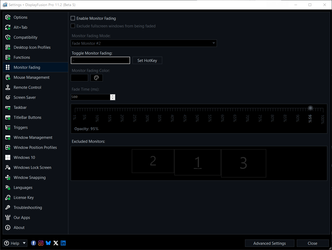The height and width of the screenshot is (250, 332).
Task: Open the color palette picker icon
Action: [96, 78]
